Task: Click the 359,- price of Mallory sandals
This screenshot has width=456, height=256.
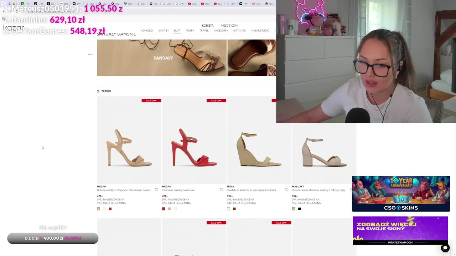Action: pos(295,196)
